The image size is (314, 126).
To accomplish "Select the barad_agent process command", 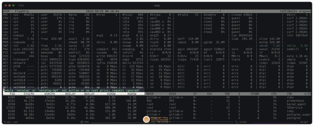I will coord(296,104).
